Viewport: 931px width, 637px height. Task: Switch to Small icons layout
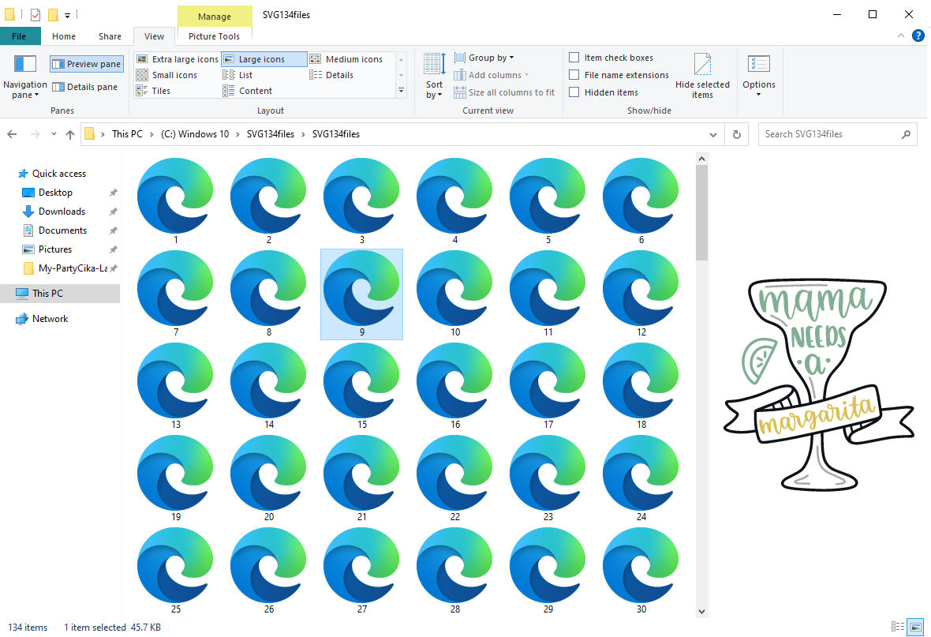pos(166,75)
